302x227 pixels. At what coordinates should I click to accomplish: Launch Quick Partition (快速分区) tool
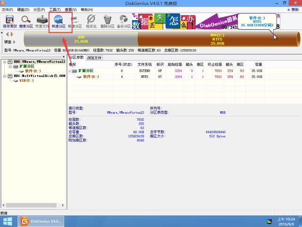tap(59, 22)
